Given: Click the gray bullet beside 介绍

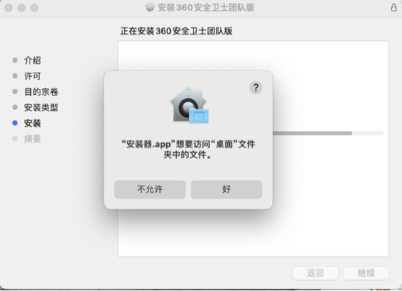Looking at the screenshot, I should 15,60.
